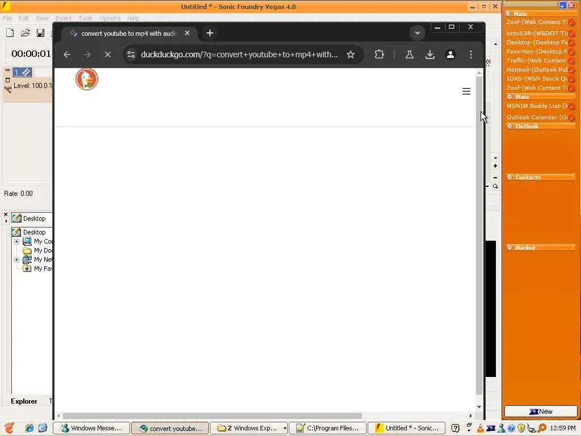The image size is (581, 436).
Task: Open the Tools menu in Vegas
Action: [85, 18]
